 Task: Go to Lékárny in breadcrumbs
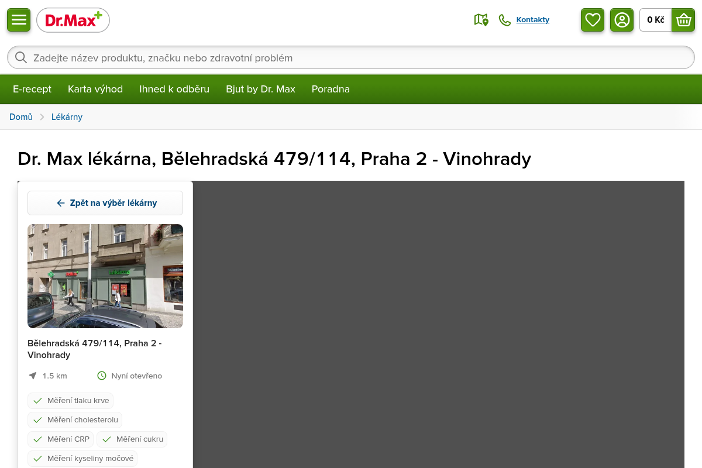pos(67,117)
